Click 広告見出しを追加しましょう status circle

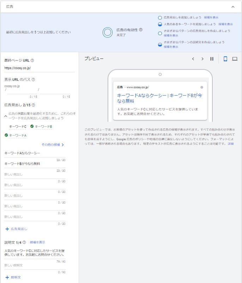point(160,18)
